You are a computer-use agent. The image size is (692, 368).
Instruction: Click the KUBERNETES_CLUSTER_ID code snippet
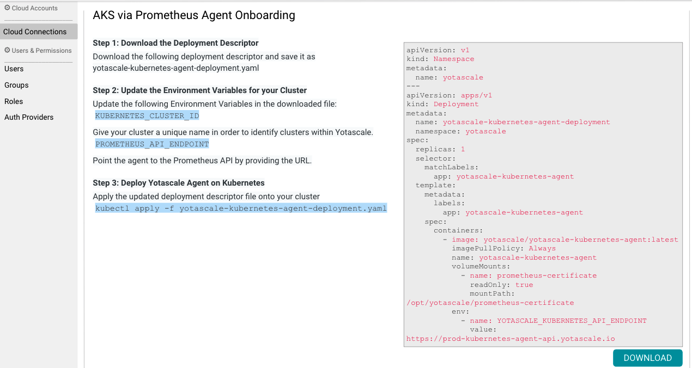(147, 116)
